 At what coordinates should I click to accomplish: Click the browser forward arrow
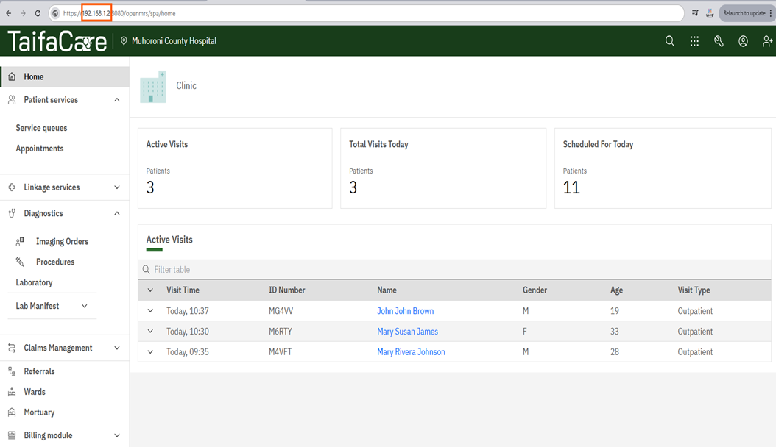point(23,13)
